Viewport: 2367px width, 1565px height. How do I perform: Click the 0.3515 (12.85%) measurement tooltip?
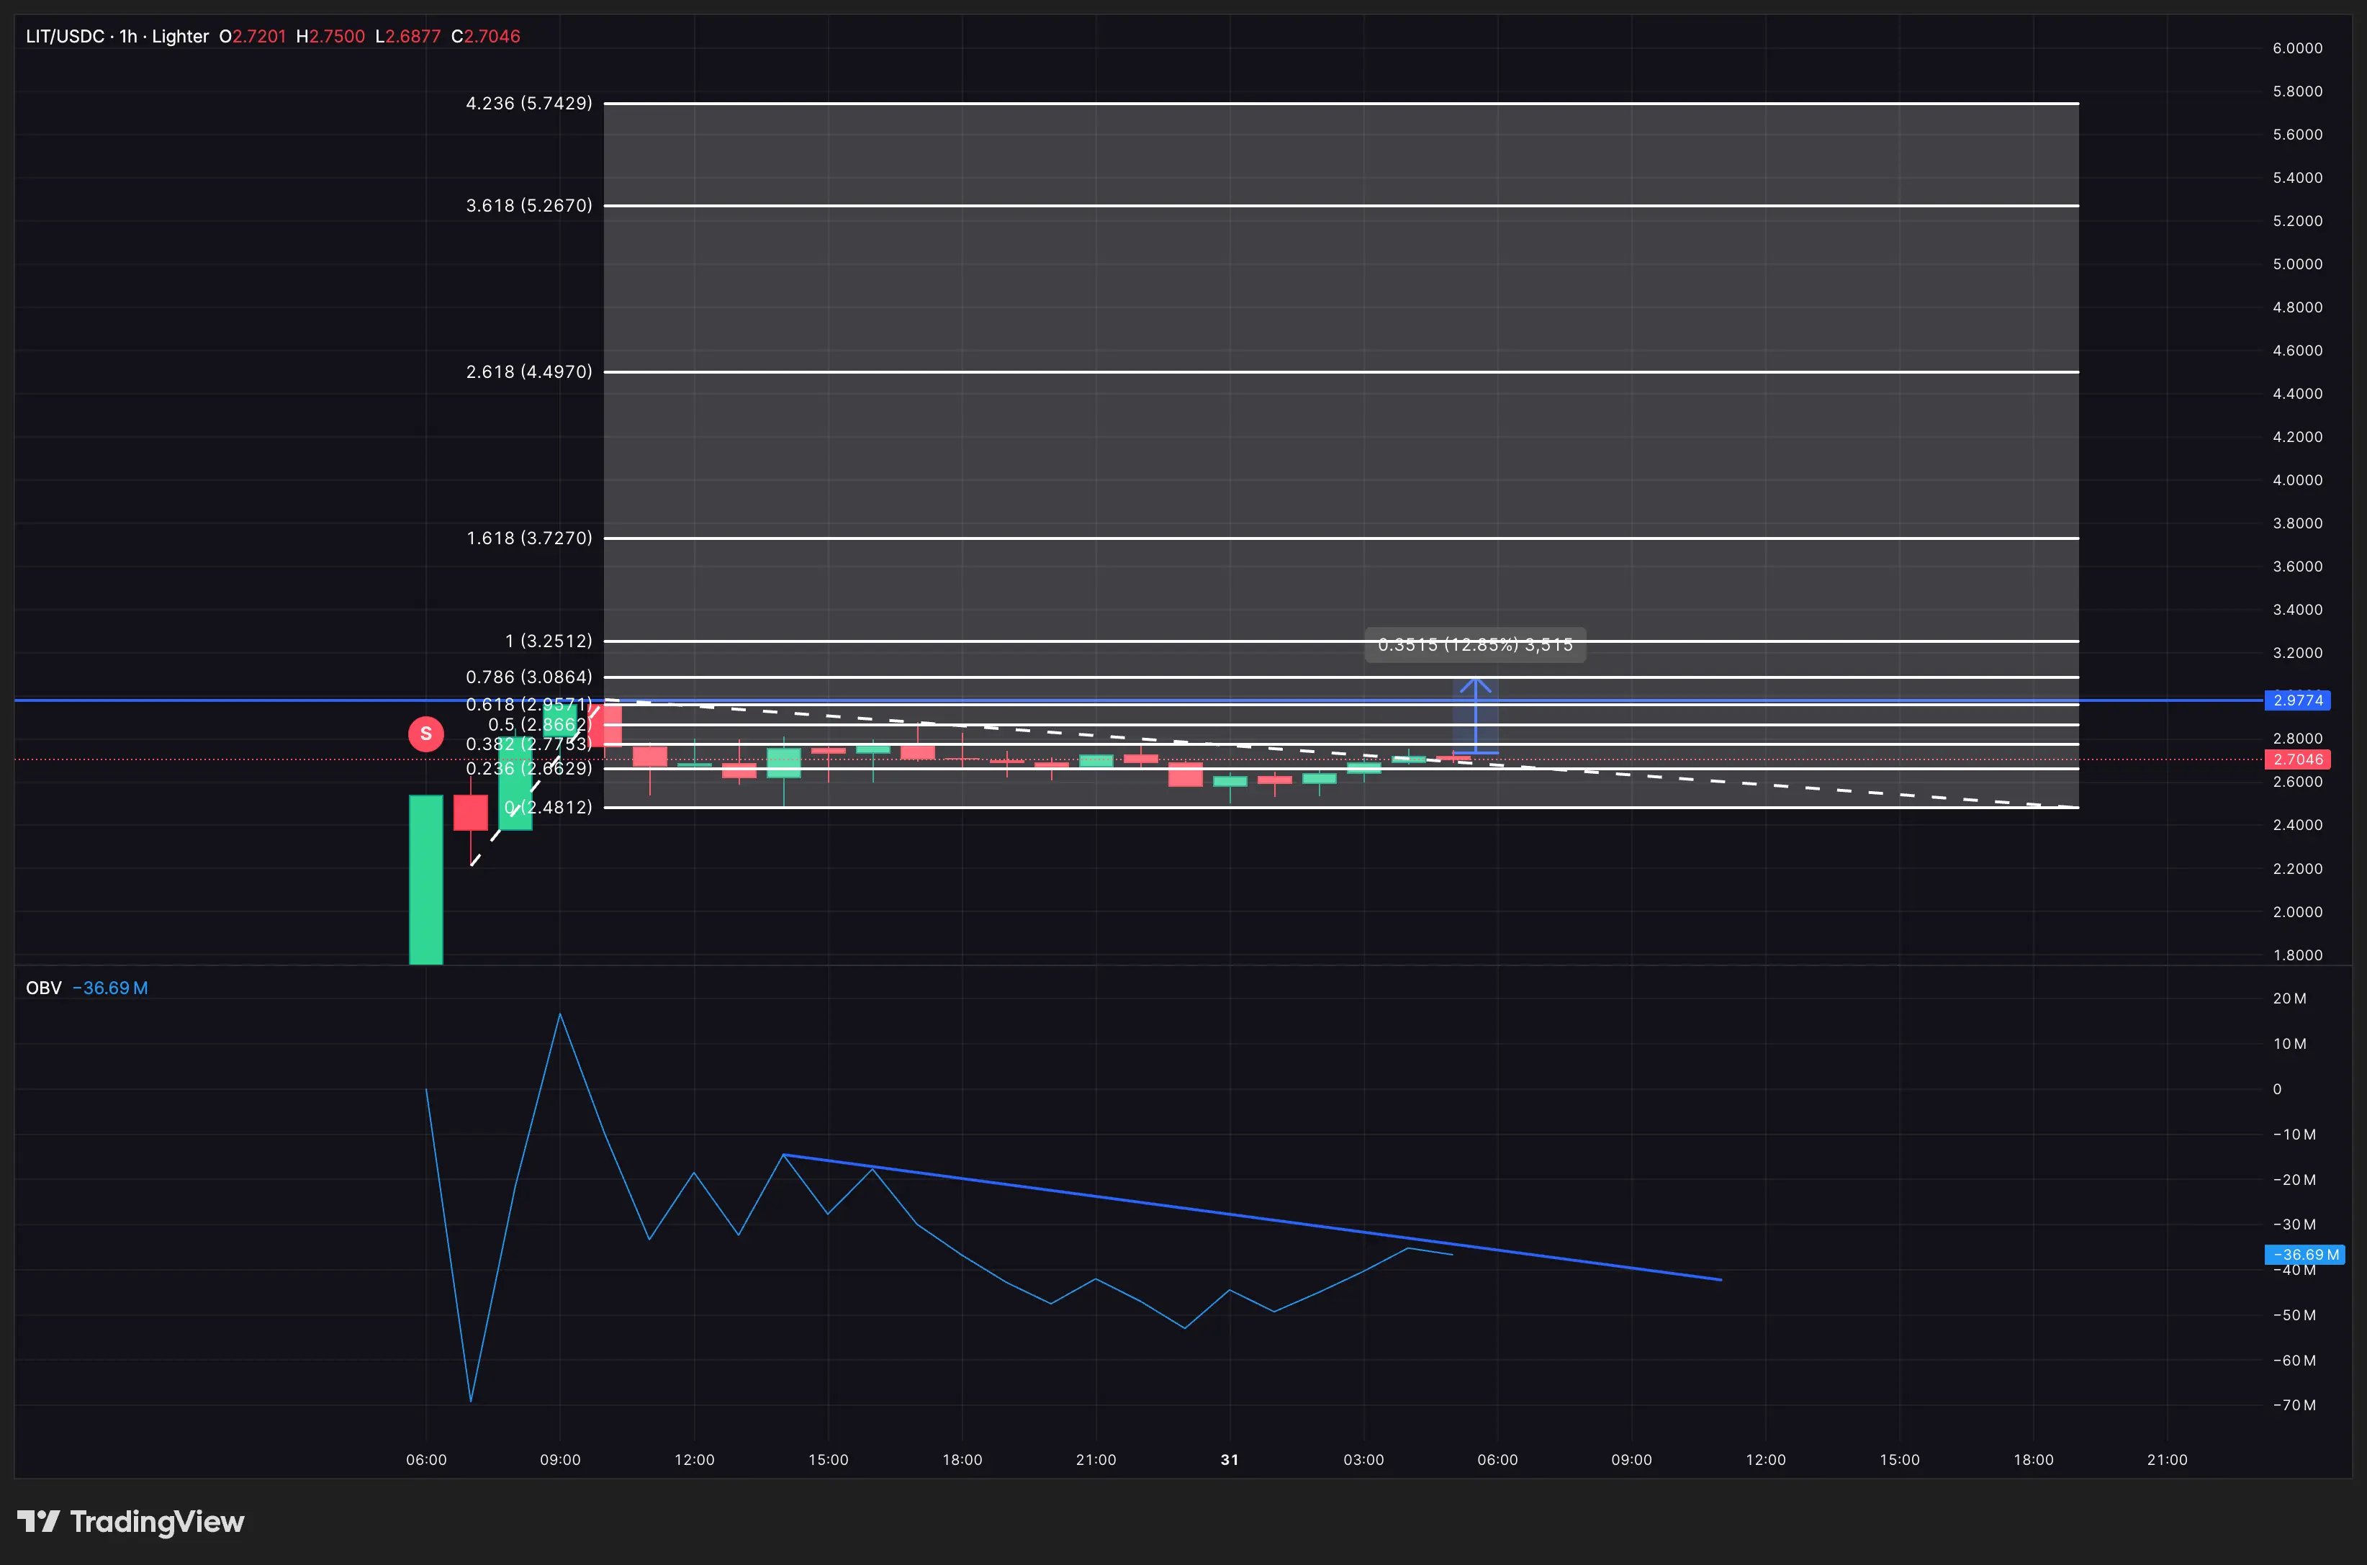pos(1475,645)
